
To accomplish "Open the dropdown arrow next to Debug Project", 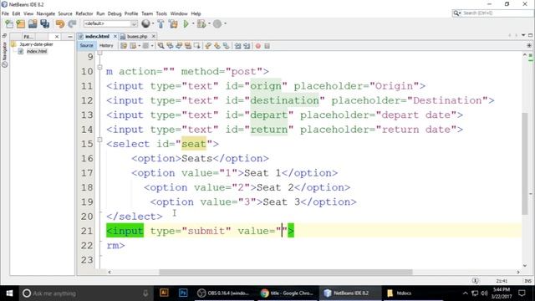I will pyautogui.click(x=209, y=23).
